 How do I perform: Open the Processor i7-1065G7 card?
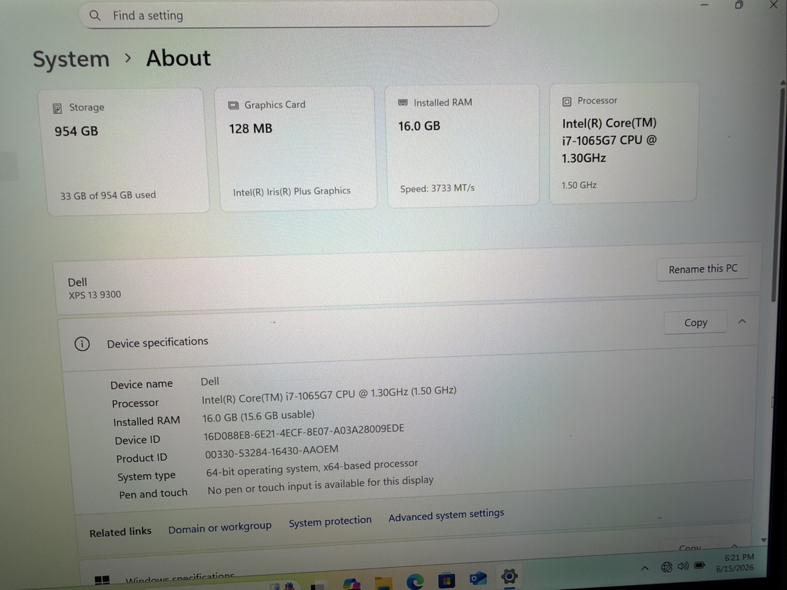(624, 143)
